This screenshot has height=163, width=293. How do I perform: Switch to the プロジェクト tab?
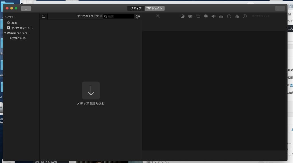pyautogui.click(x=155, y=8)
